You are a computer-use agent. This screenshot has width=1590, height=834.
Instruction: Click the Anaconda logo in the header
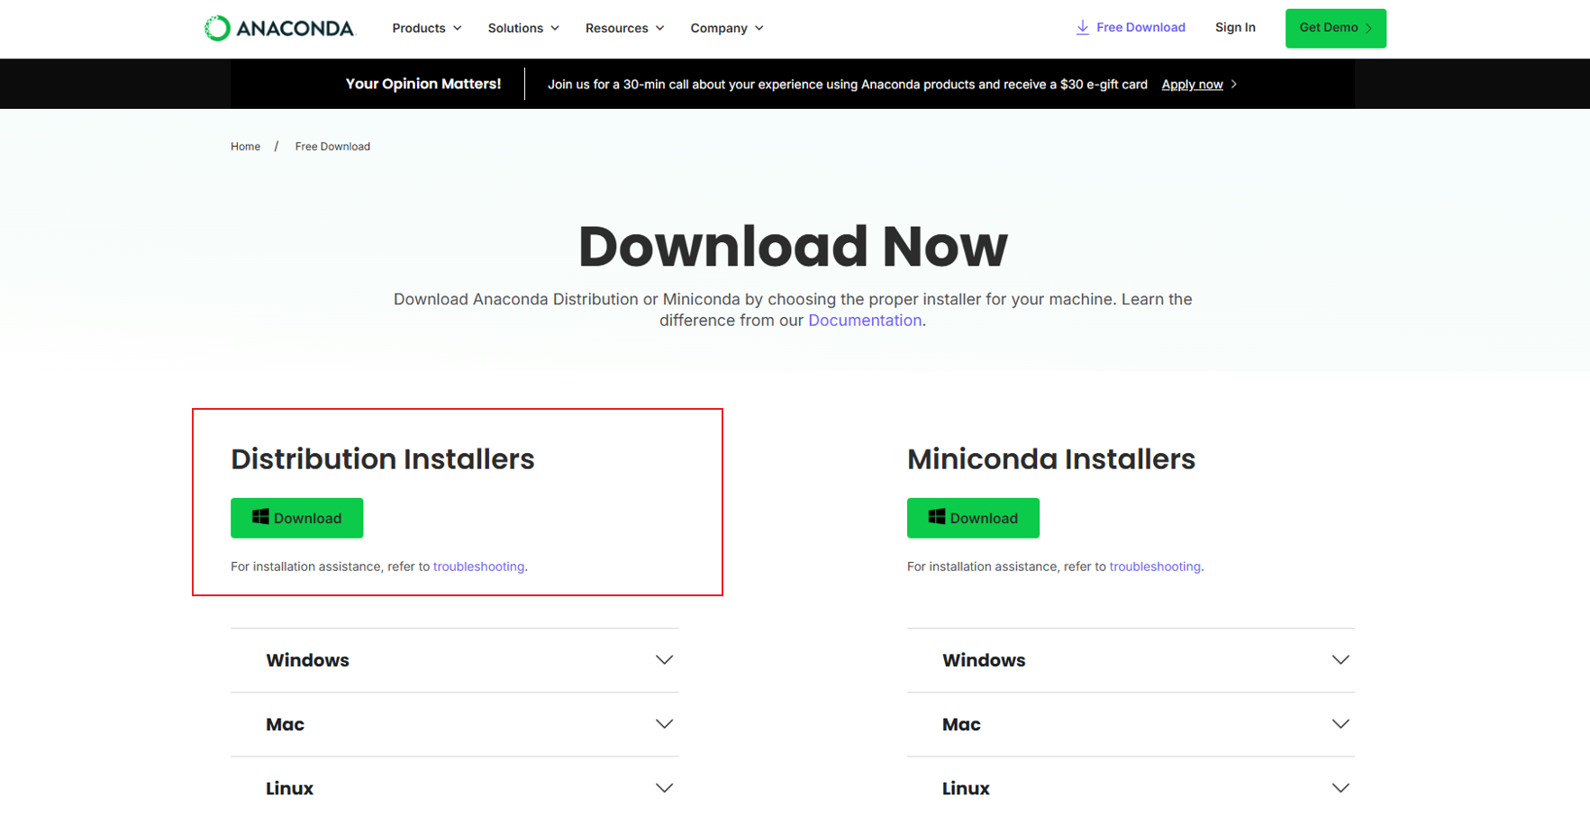point(279,28)
